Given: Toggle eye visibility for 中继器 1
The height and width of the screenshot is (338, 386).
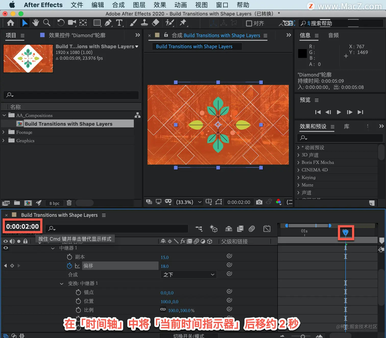Looking at the screenshot, I should coord(6,248).
